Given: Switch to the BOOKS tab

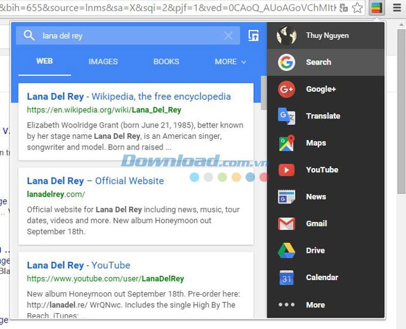Looking at the screenshot, I should pos(166,61).
